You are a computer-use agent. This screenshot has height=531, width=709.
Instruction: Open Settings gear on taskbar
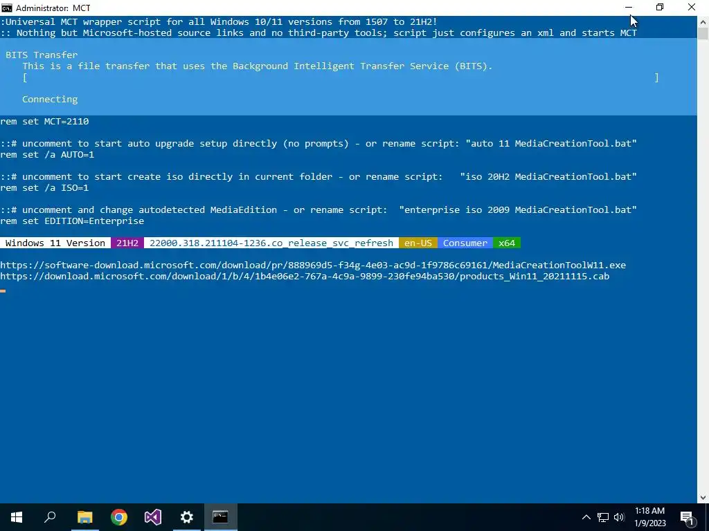tap(187, 517)
